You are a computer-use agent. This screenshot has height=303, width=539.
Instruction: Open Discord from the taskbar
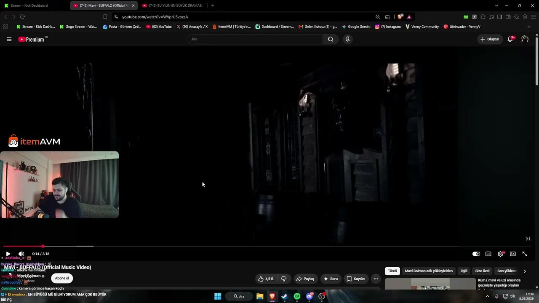click(x=310, y=296)
